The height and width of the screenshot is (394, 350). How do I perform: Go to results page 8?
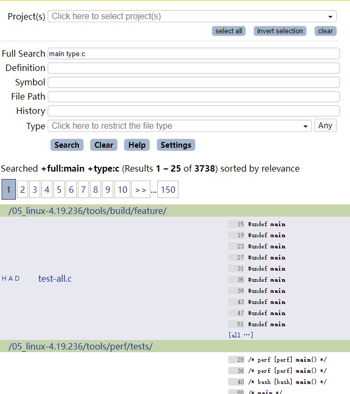coord(95,190)
